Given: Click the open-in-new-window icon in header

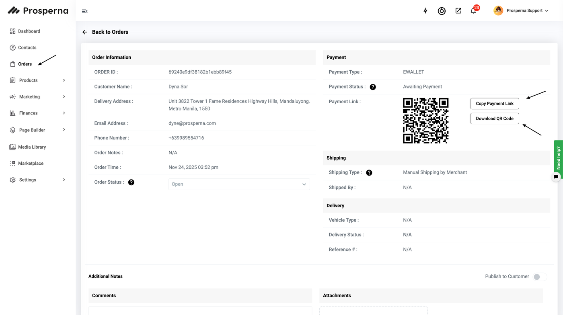Looking at the screenshot, I should [458, 11].
